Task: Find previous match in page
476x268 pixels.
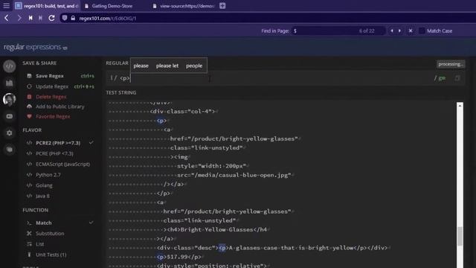Action: pyautogui.click(x=392, y=31)
